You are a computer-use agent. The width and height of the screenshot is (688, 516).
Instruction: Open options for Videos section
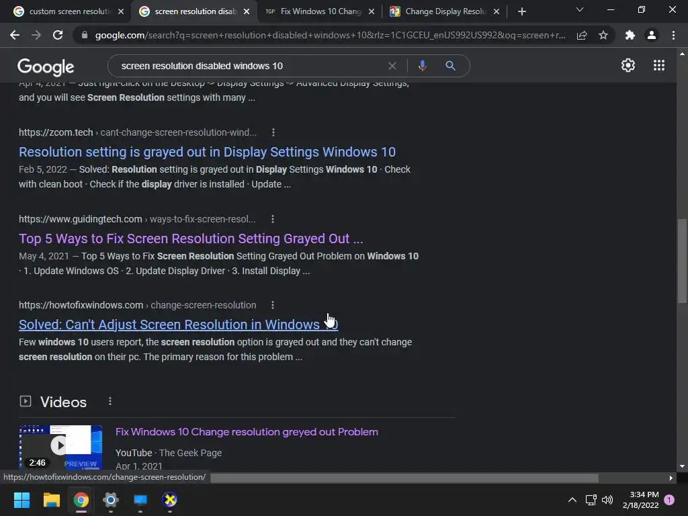(110, 401)
